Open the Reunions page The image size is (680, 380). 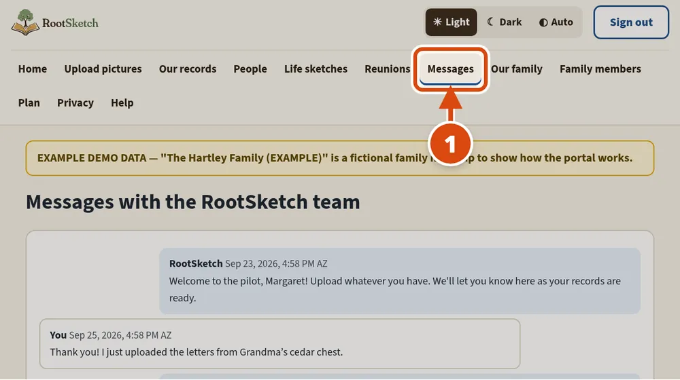pos(388,69)
